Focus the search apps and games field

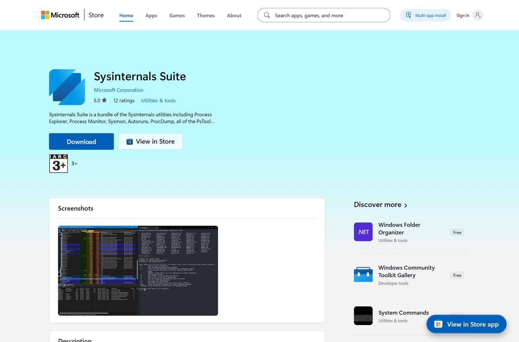click(324, 15)
